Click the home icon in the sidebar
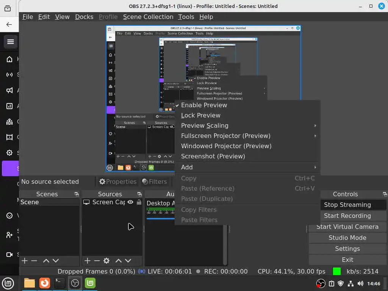This screenshot has height=291, width=388. [9, 59]
